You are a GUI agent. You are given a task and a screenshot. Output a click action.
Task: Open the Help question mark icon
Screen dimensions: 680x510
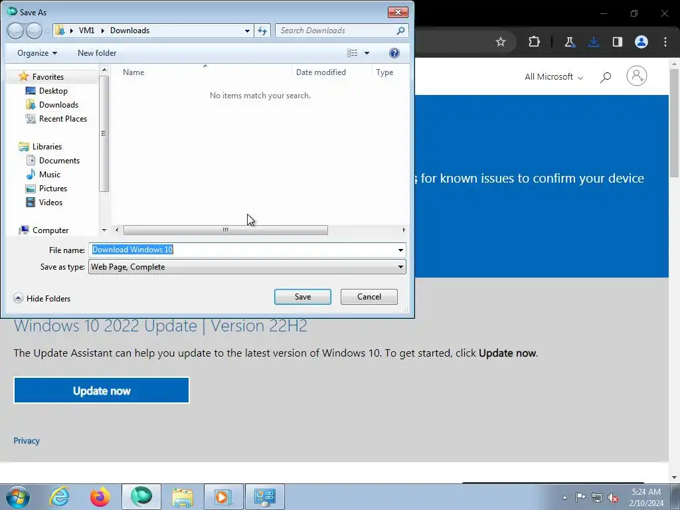point(394,53)
